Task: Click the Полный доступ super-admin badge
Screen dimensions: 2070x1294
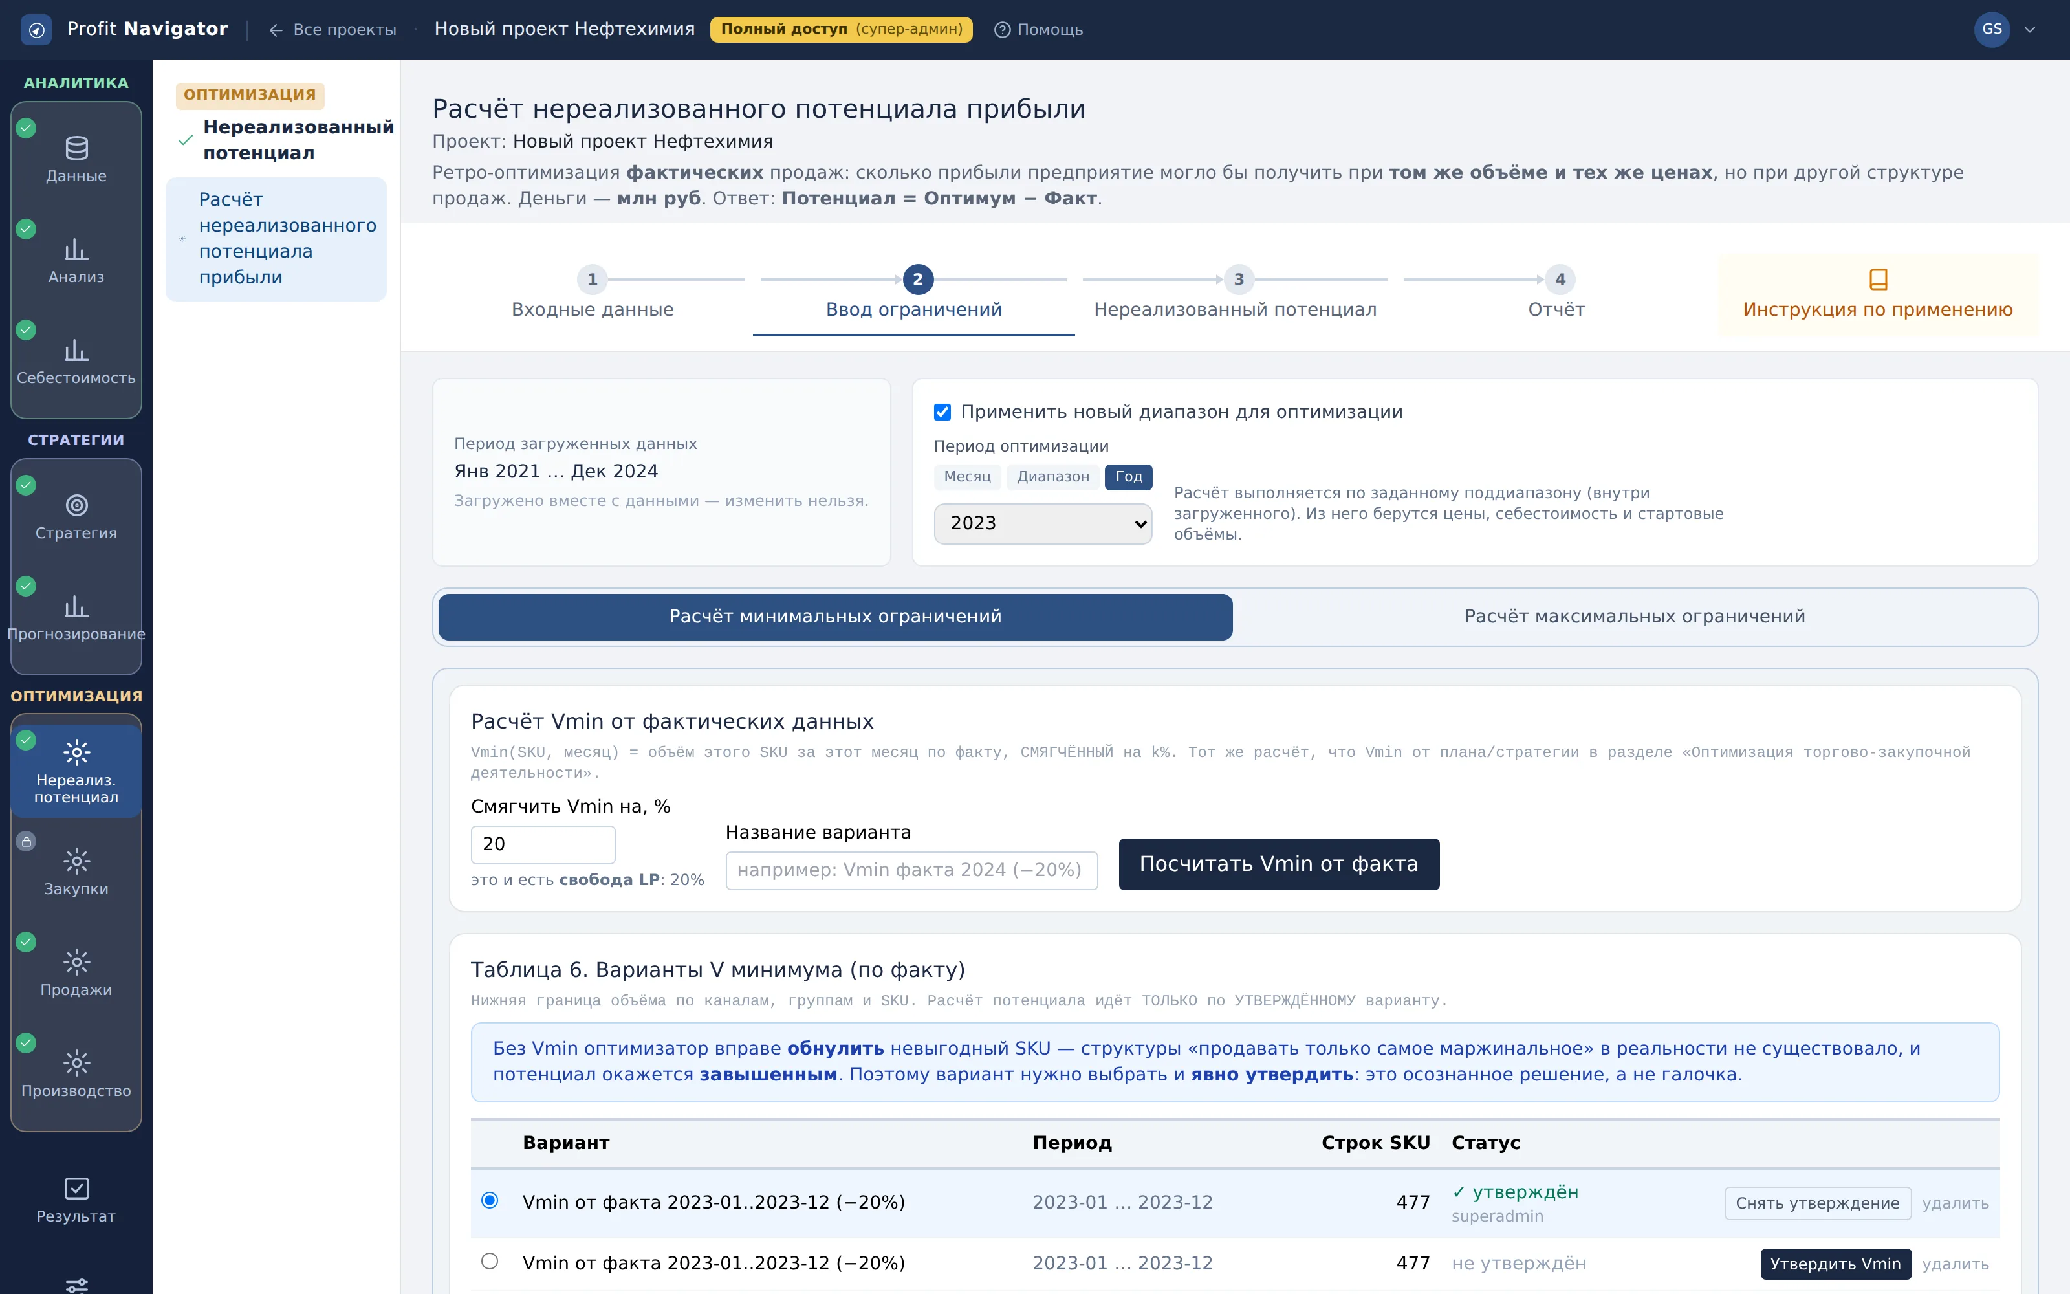Action: [841, 29]
